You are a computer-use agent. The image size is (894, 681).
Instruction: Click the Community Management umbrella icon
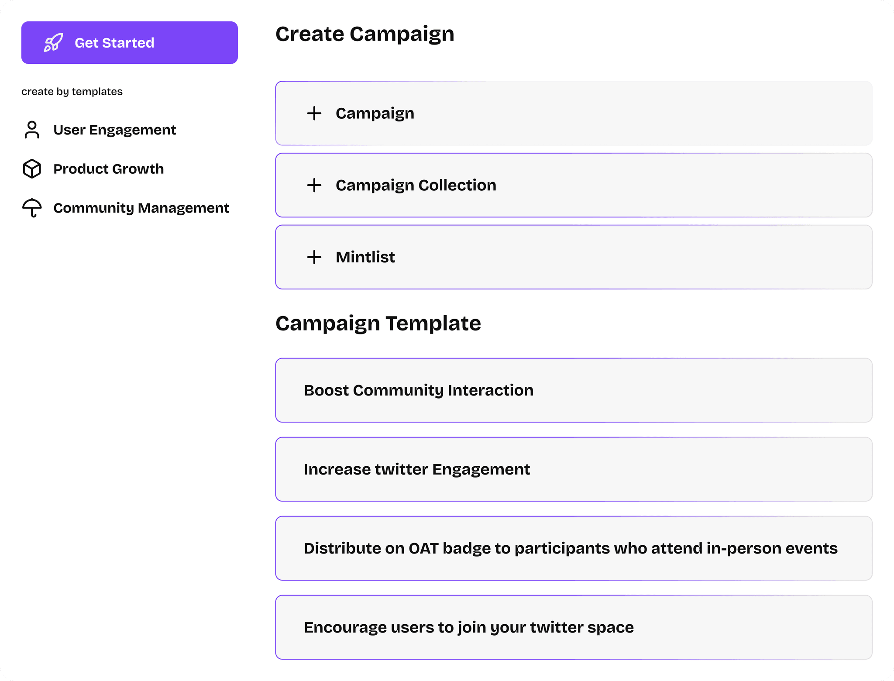32,208
